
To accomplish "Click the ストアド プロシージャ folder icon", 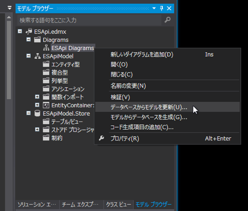I will (46, 130).
